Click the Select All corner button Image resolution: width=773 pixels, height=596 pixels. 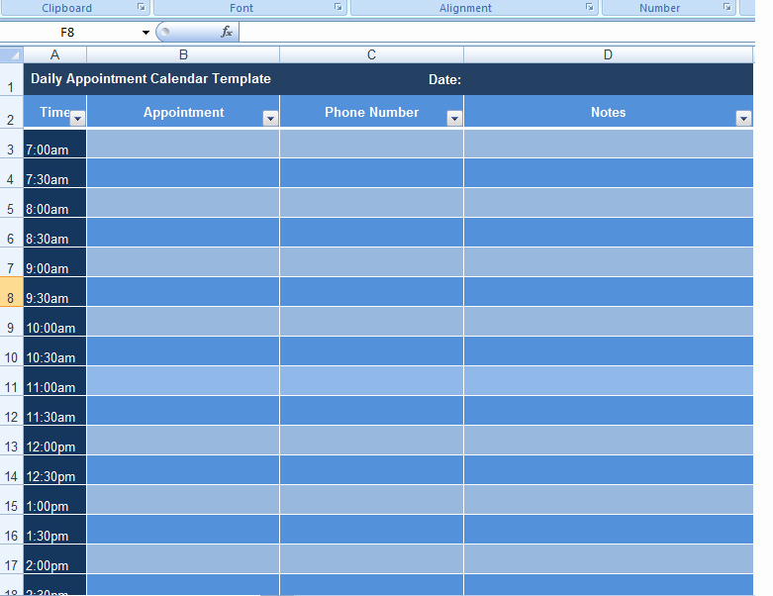click(x=12, y=54)
